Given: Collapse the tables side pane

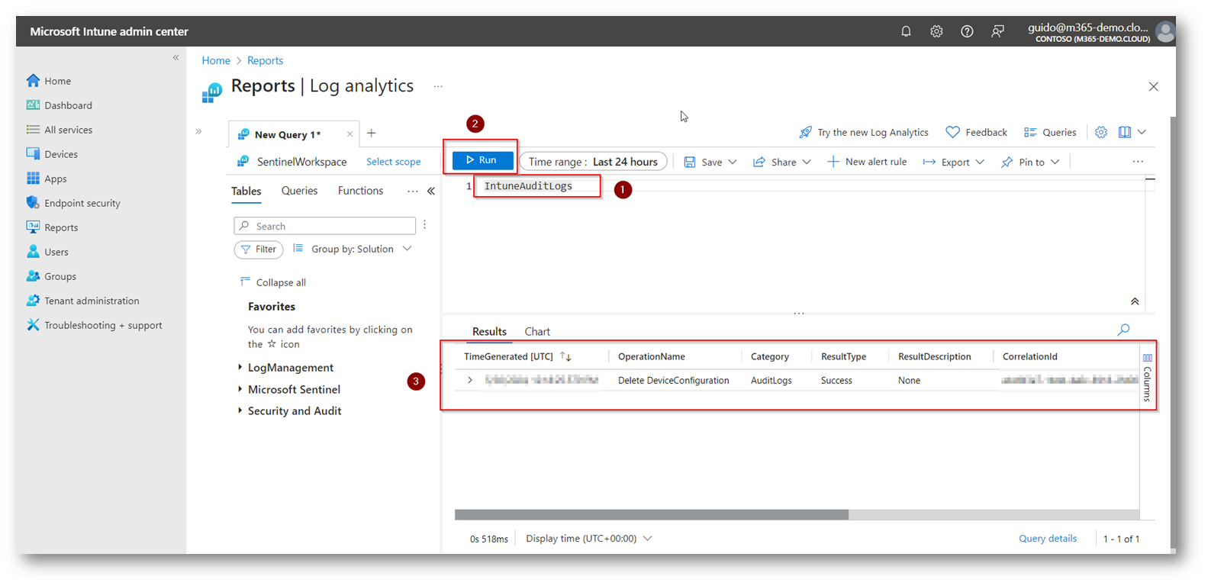Looking at the screenshot, I should 431,191.
